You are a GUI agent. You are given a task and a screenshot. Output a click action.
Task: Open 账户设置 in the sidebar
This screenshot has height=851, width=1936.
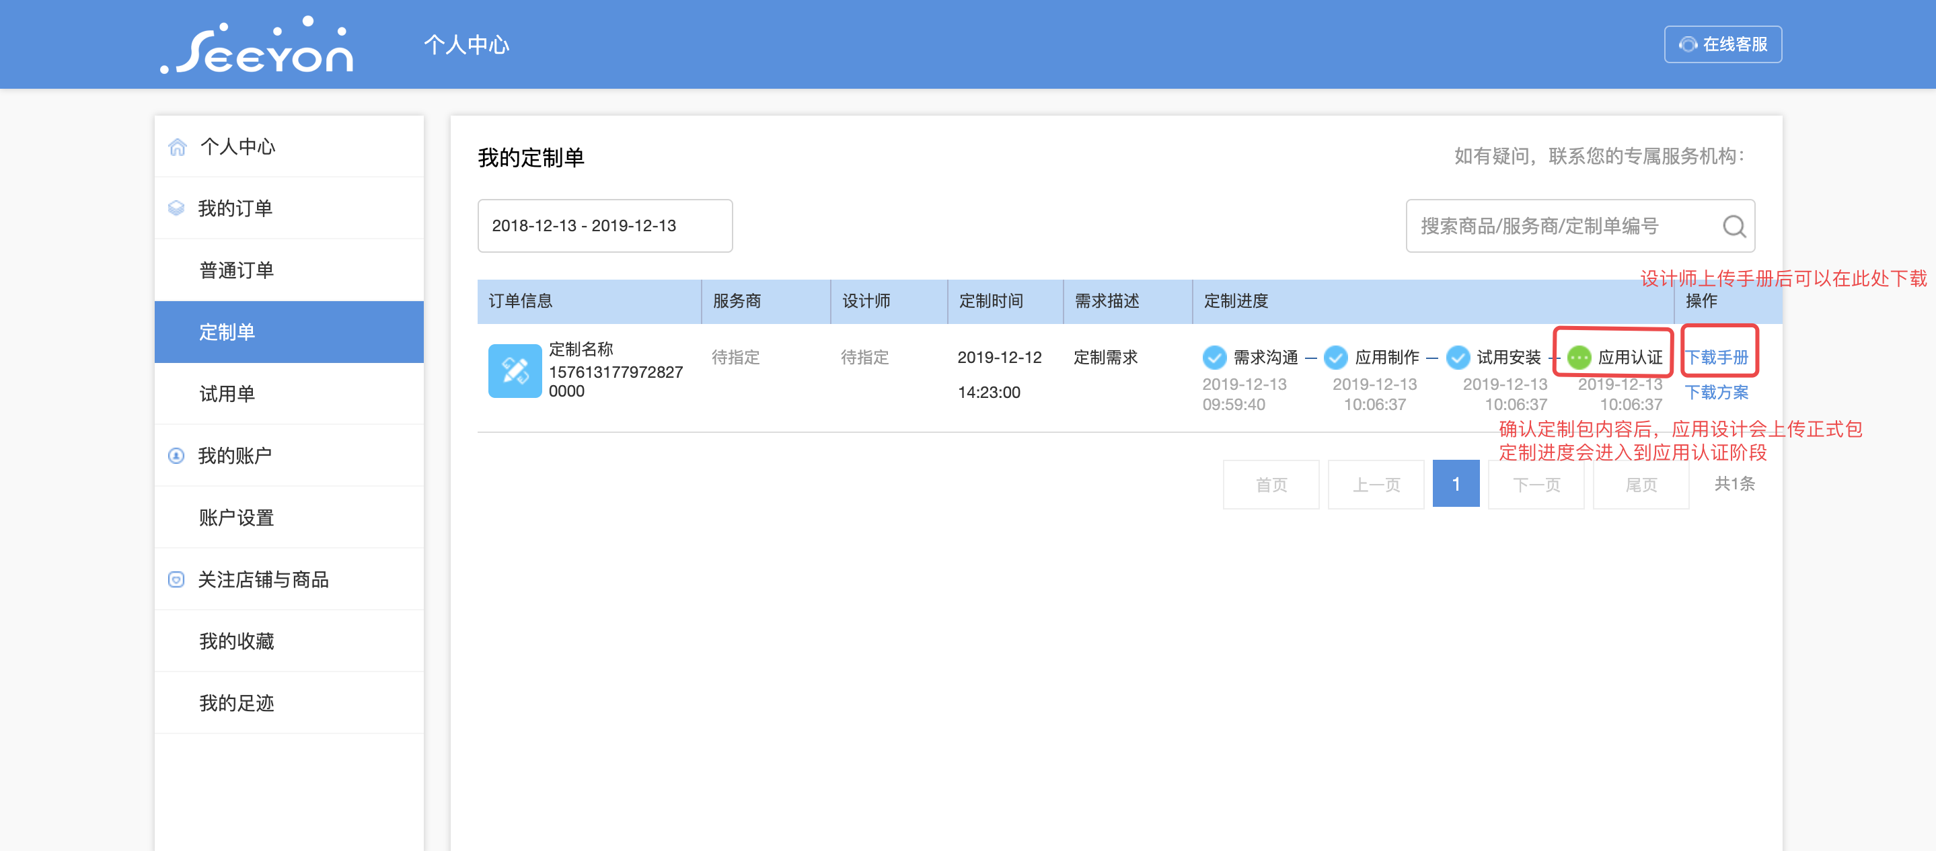tap(289, 518)
